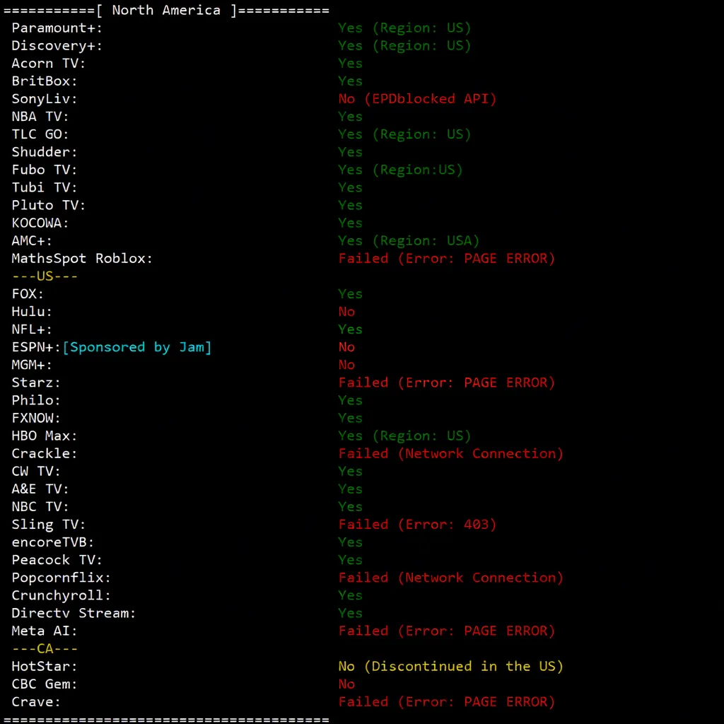
Task: Click the Sling TV label
Action: click(x=49, y=525)
